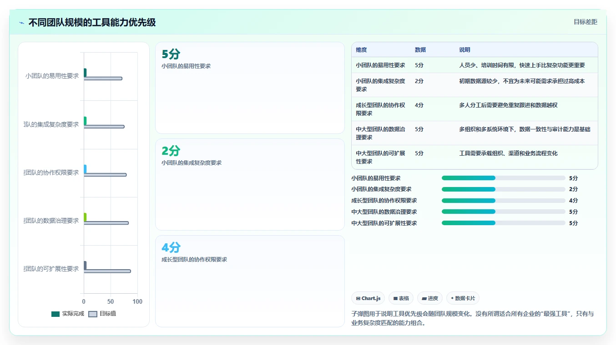This screenshot has width=616, height=345.
Task: Click the footer note starting with 子弹图用于说明
Action: [472, 319]
